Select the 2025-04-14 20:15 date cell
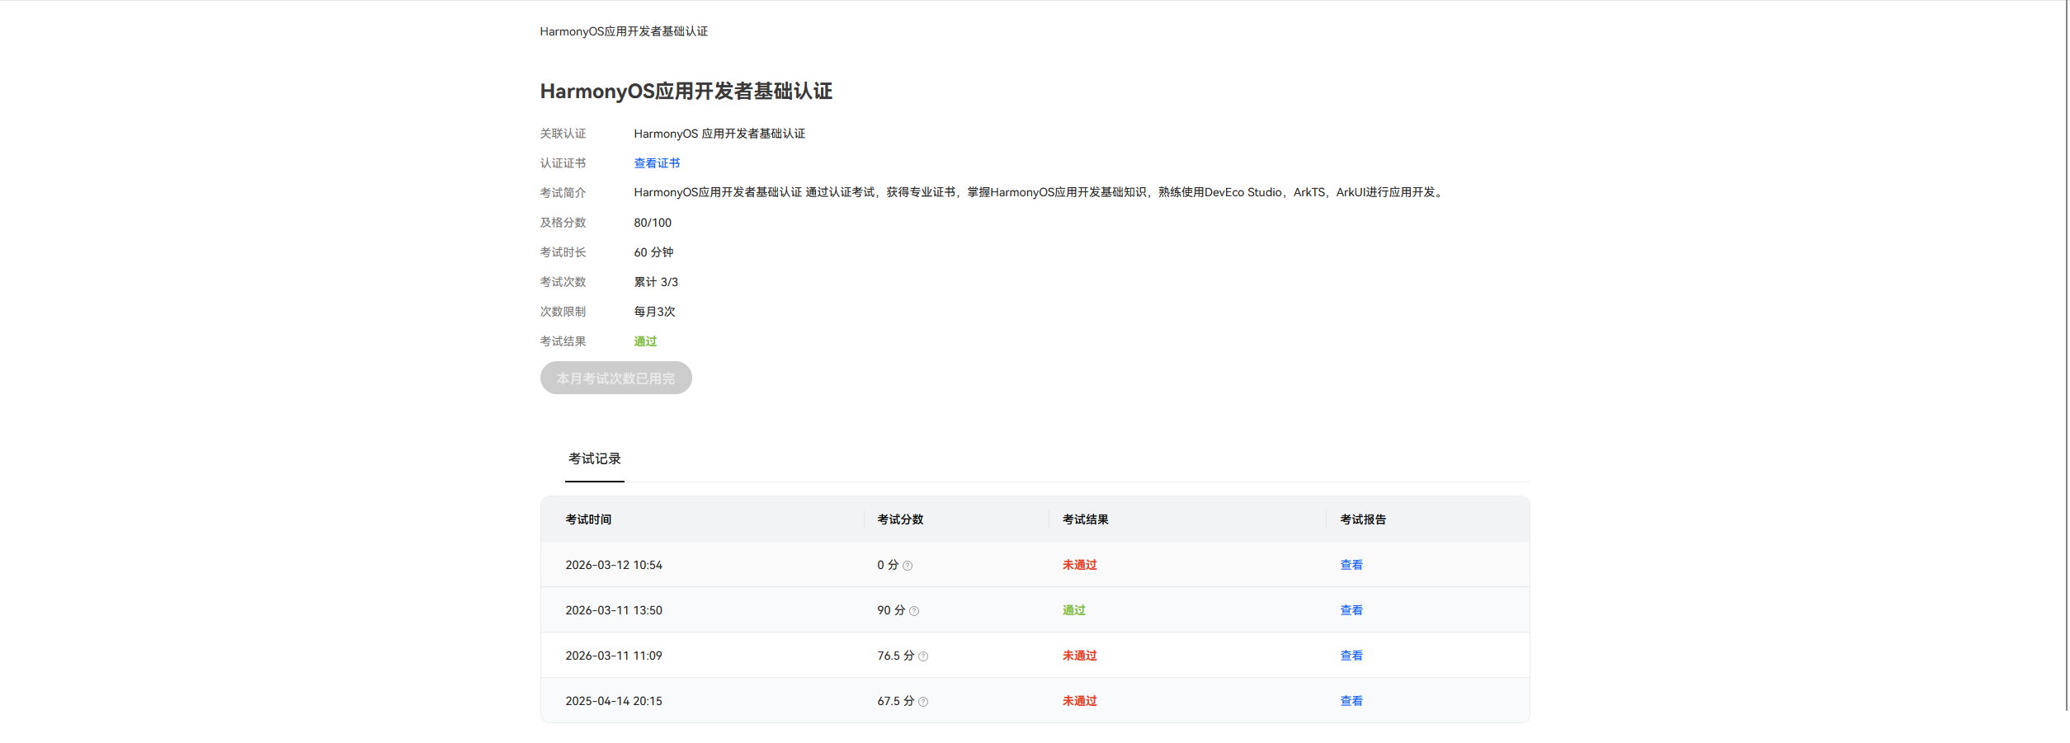 pyautogui.click(x=614, y=701)
